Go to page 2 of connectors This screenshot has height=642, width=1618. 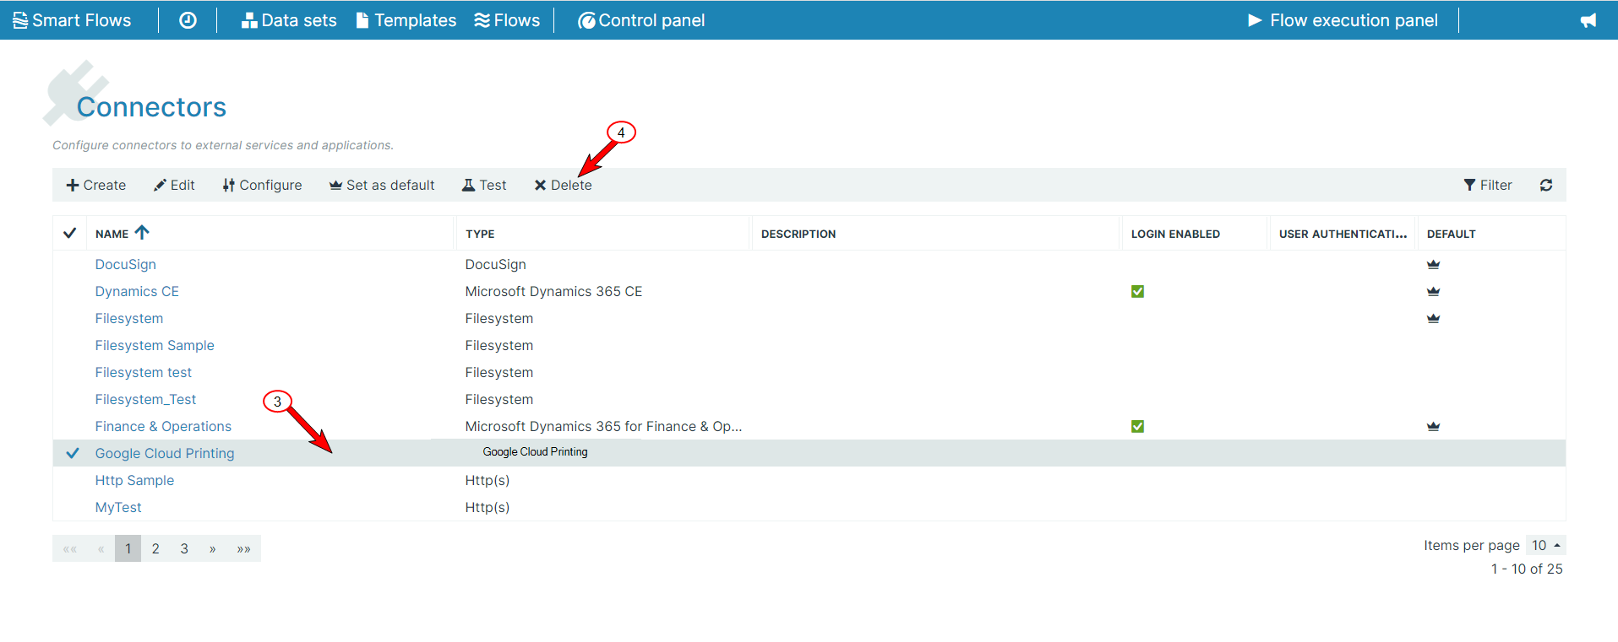pos(155,548)
